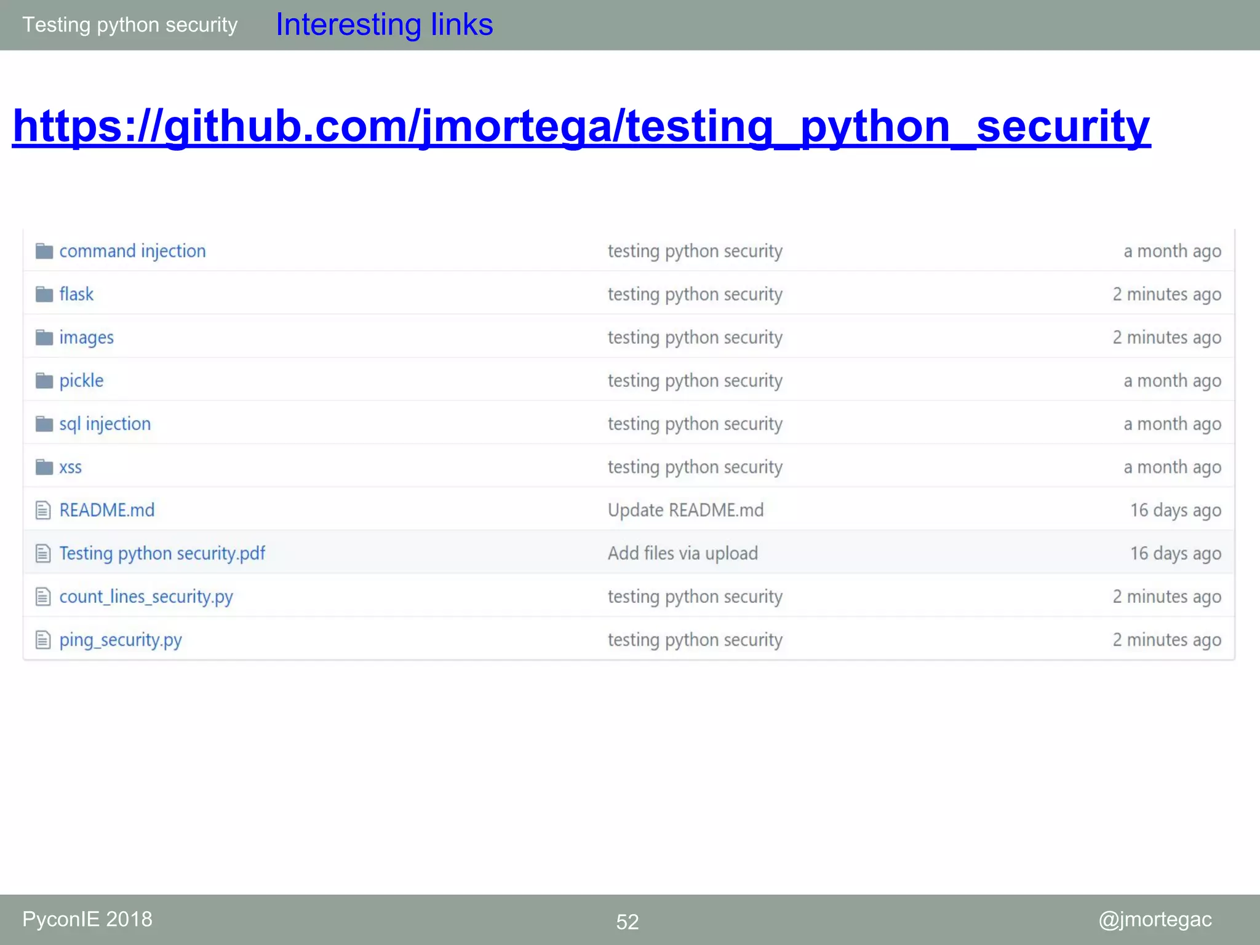The width and height of the screenshot is (1260, 945).
Task: Open the sql injection folder
Action: (x=105, y=424)
